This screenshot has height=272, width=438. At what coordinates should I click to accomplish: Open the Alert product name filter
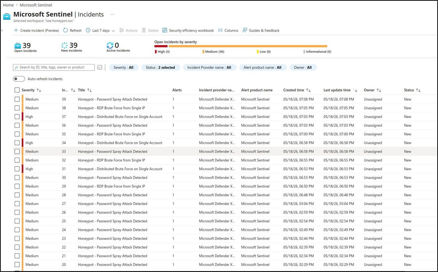click(263, 67)
